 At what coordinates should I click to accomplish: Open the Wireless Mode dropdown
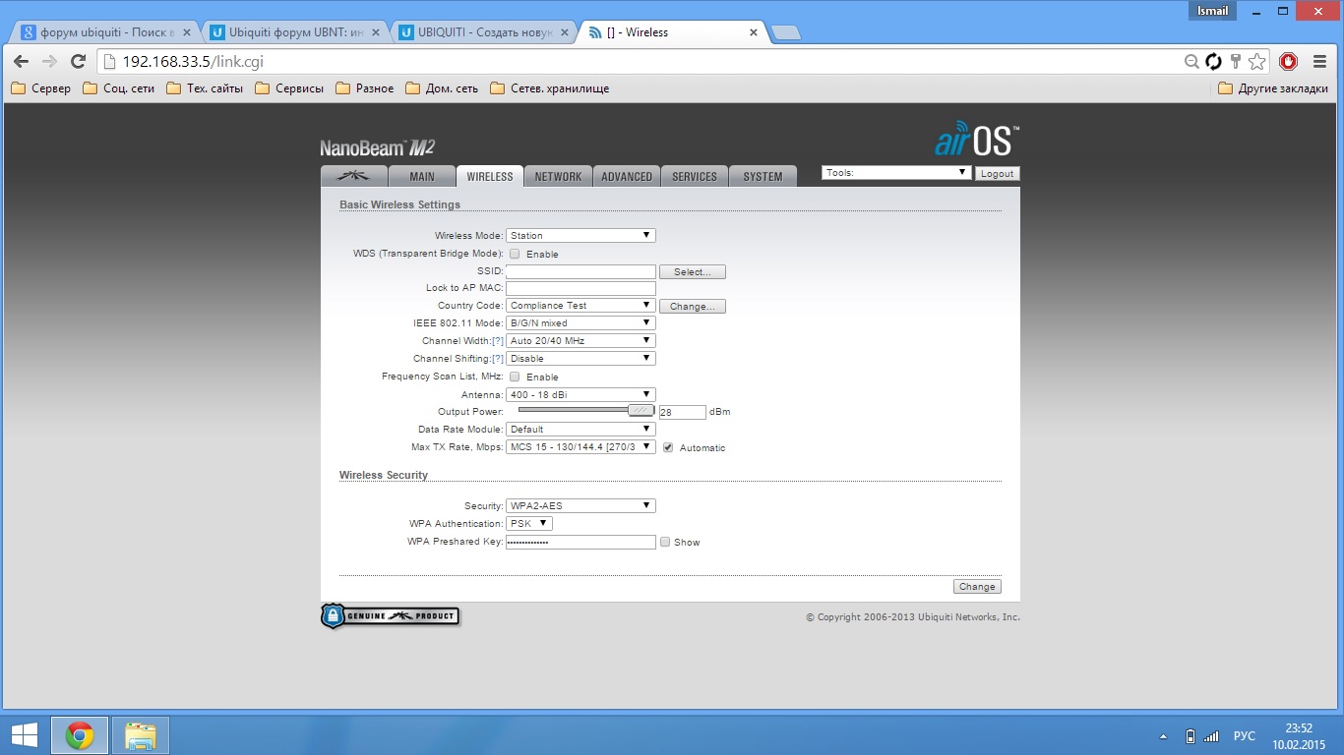tap(580, 236)
